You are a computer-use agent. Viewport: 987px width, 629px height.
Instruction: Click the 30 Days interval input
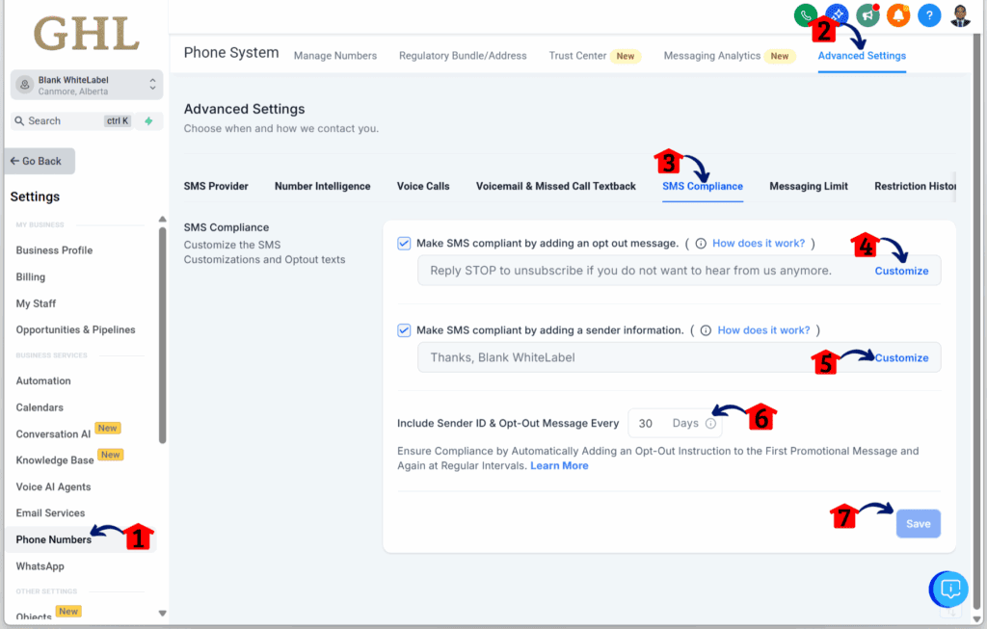point(675,423)
